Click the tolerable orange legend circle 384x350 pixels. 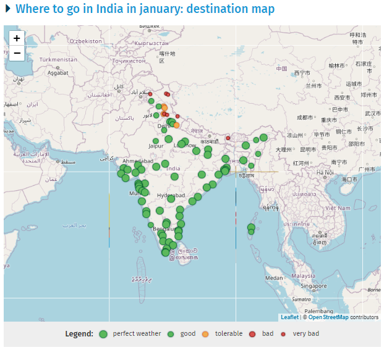click(205, 334)
